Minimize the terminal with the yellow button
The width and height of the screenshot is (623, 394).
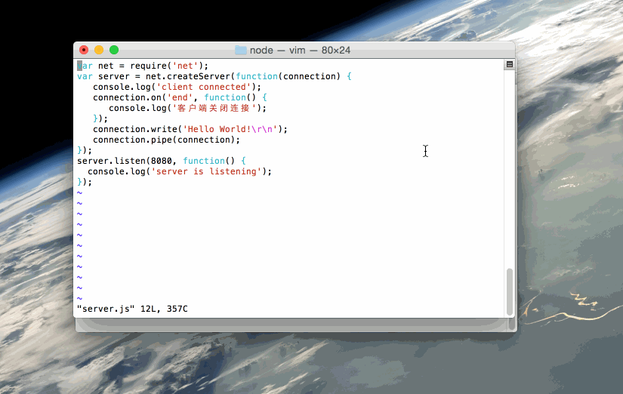pos(99,51)
